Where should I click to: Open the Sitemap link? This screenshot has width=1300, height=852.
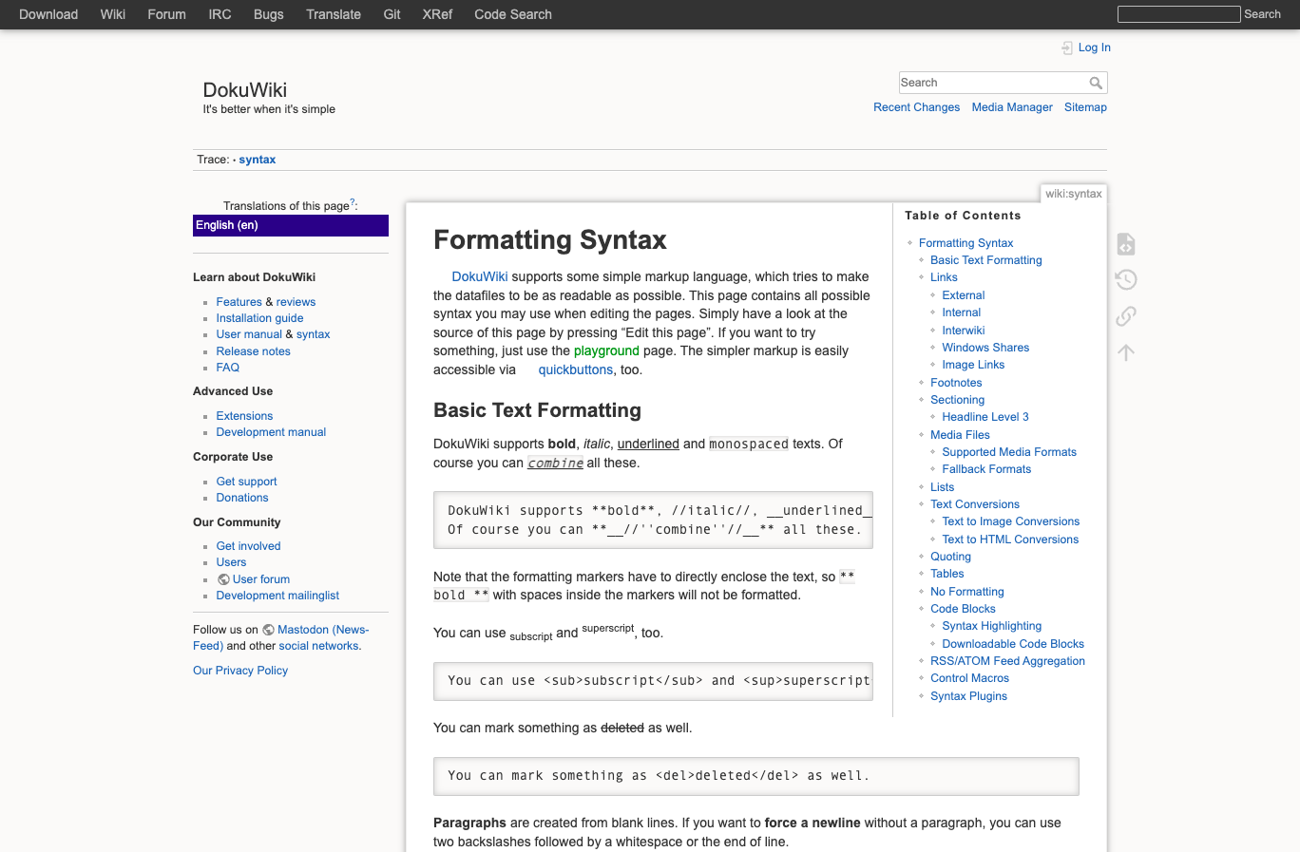(1085, 107)
